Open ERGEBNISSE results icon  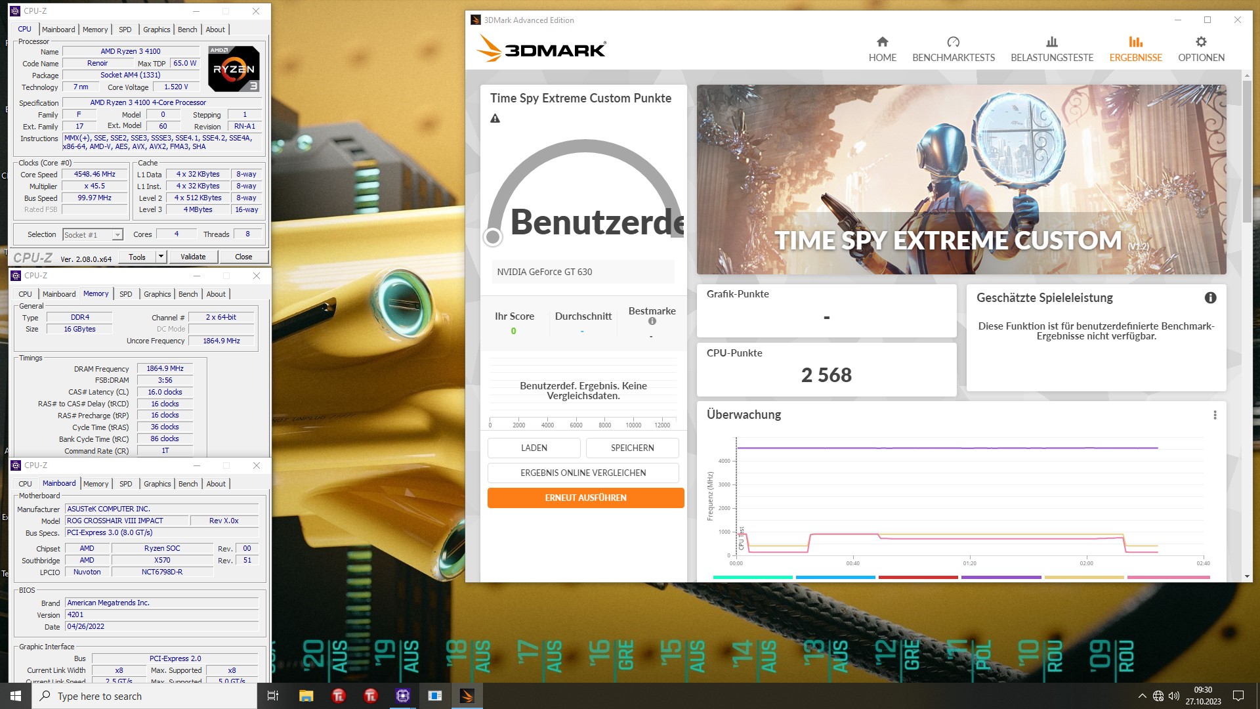[x=1135, y=42]
